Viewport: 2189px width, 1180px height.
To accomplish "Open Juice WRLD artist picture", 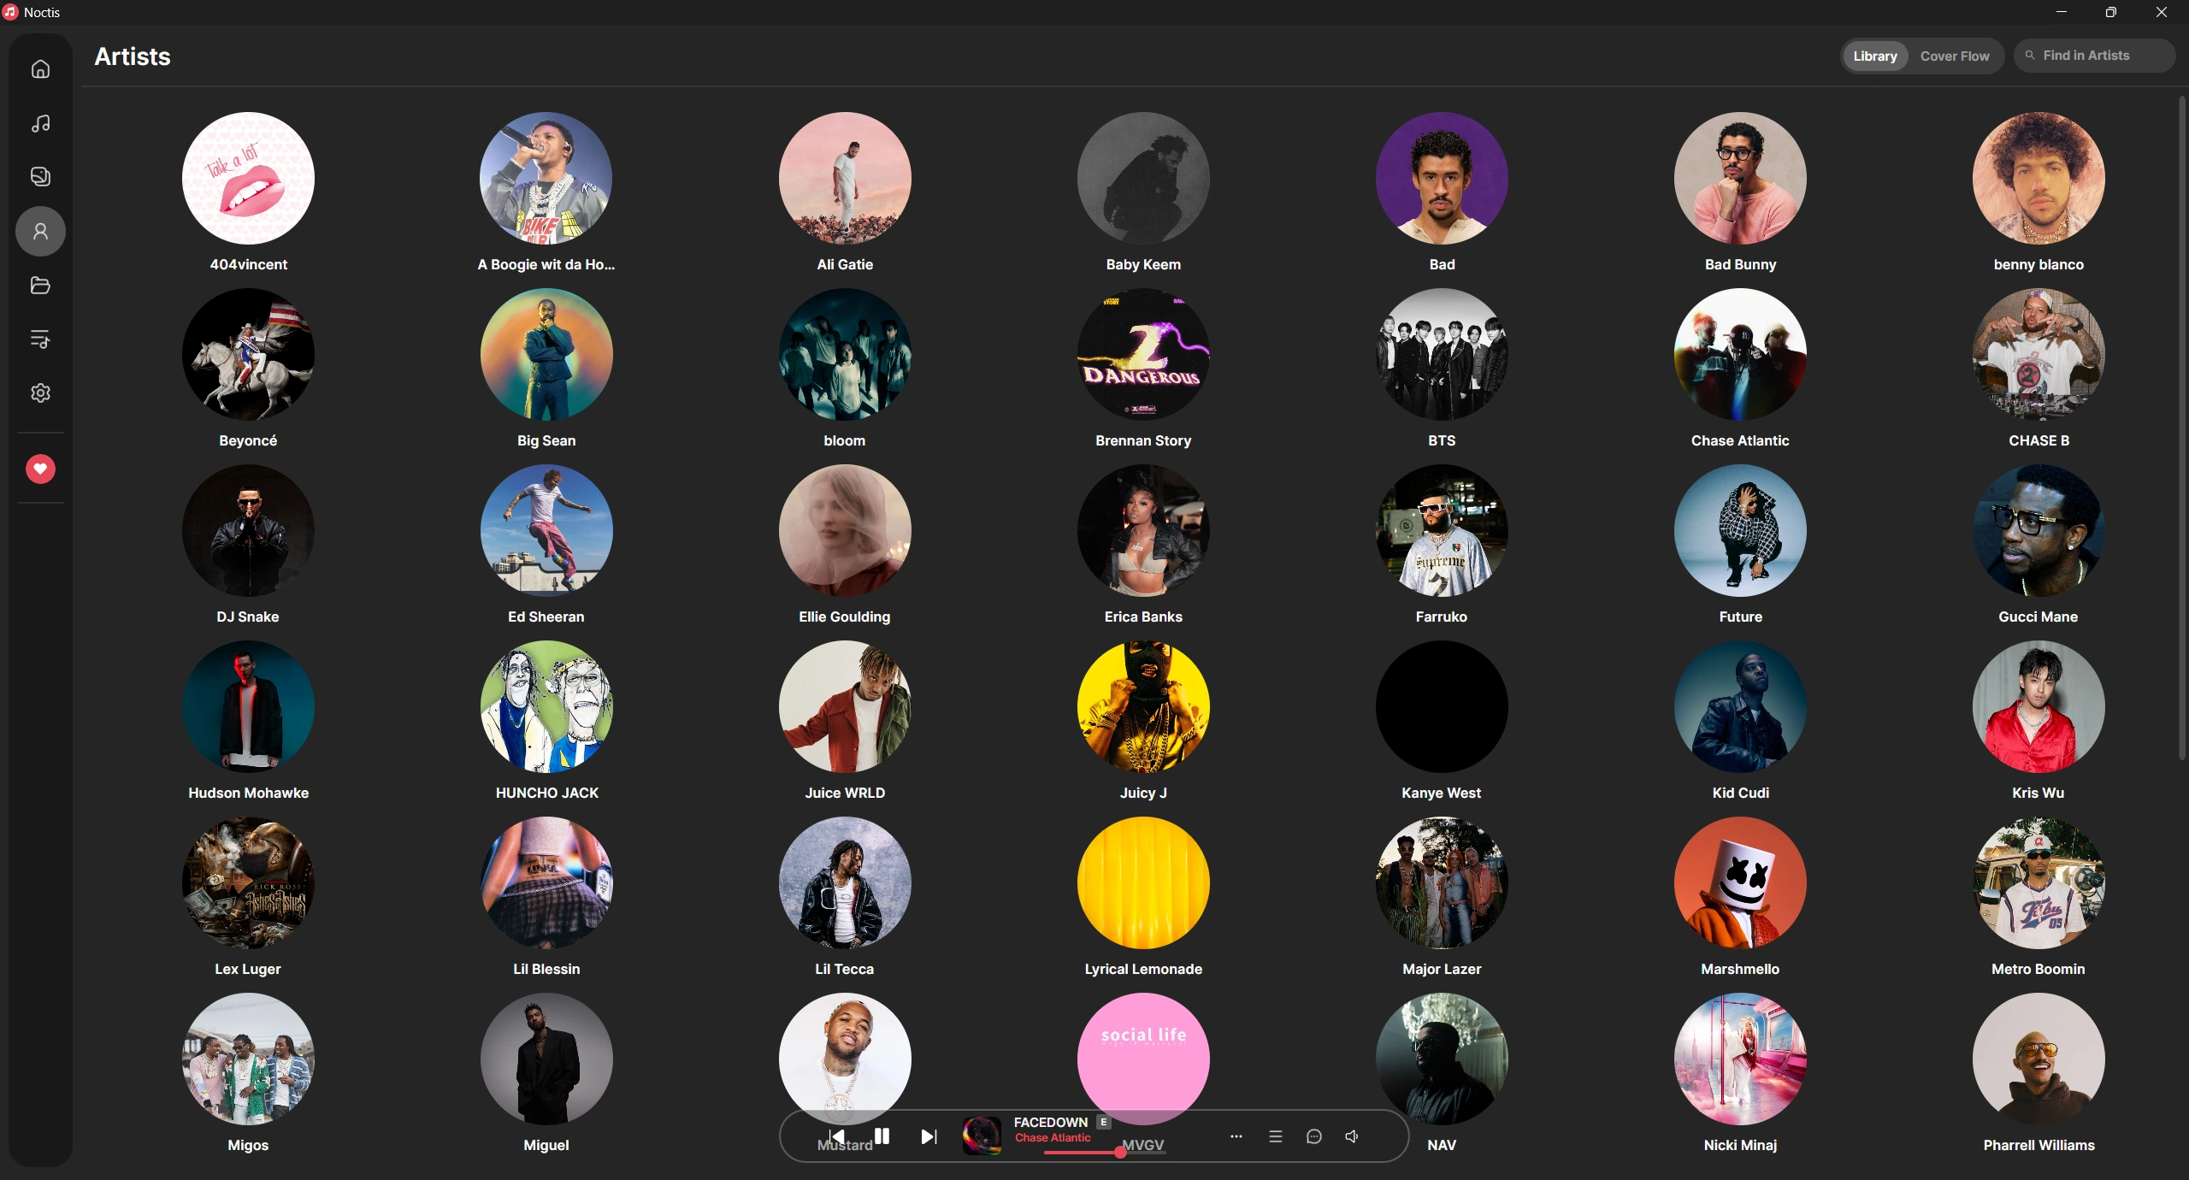I will [x=845, y=706].
